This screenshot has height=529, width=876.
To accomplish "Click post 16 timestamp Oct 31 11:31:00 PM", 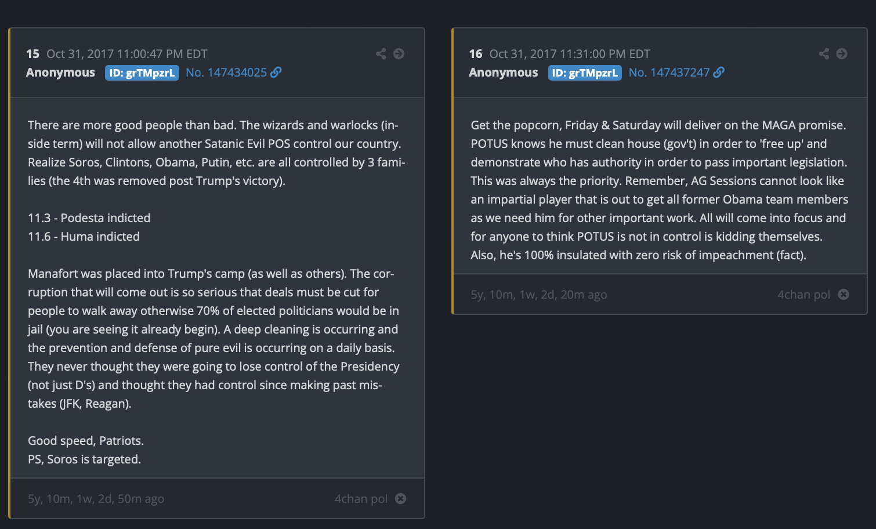I will 570,54.
